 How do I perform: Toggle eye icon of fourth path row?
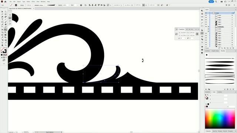[206, 24]
